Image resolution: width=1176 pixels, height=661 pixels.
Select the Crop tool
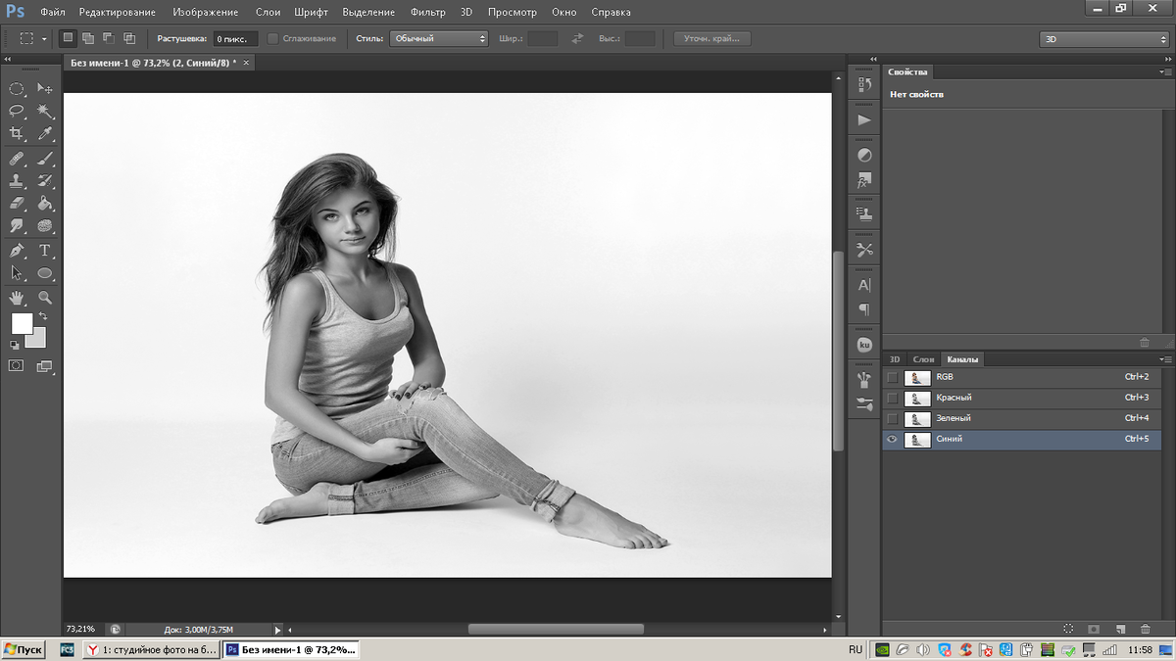(17, 134)
